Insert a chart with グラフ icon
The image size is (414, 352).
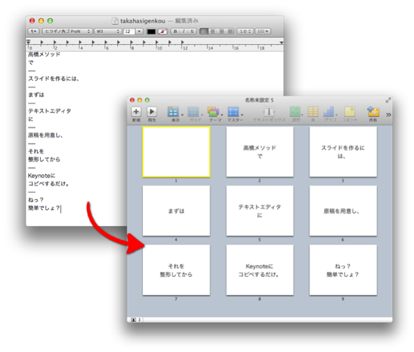click(329, 112)
